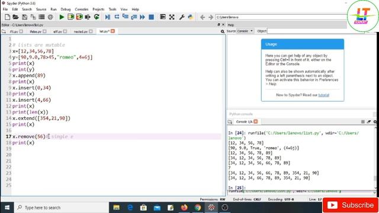Image resolution: width=379 pixels, height=213 pixels.
Task: Close the nested.py tab
Action: click(91, 31)
